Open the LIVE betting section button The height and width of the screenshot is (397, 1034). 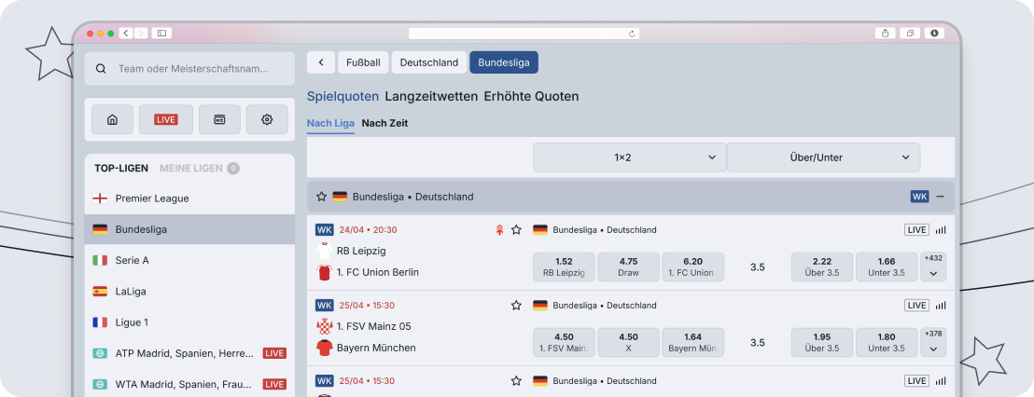(165, 119)
